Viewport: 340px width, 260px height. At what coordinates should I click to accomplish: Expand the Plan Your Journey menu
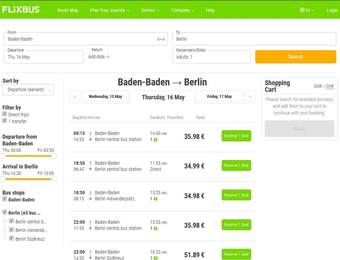click(109, 10)
